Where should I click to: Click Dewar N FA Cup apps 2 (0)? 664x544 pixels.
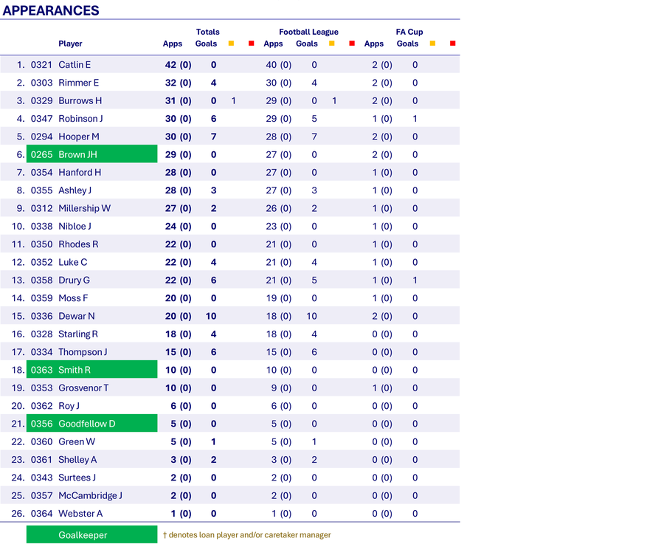382,316
